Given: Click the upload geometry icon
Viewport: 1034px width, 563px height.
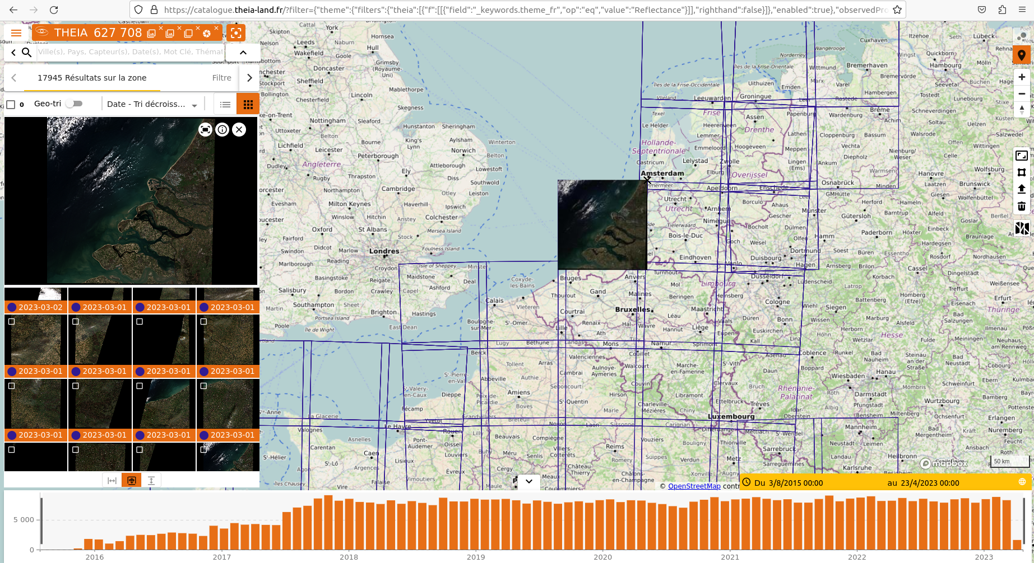Looking at the screenshot, I should 1022,189.
